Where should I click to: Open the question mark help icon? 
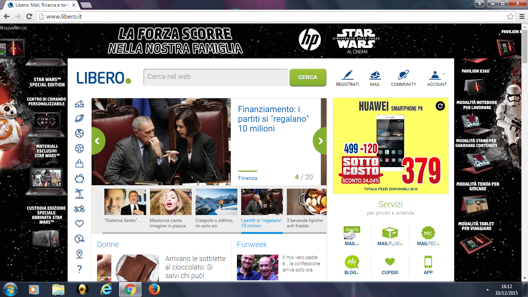click(x=79, y=269)
